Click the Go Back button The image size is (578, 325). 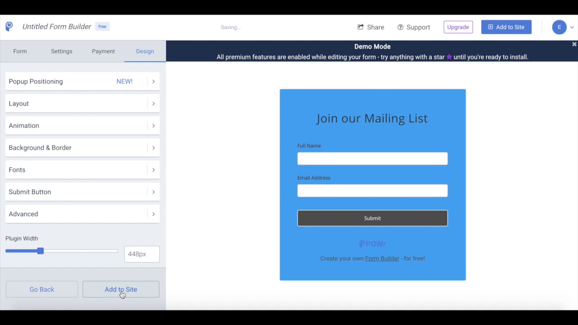tap(42, 289)
